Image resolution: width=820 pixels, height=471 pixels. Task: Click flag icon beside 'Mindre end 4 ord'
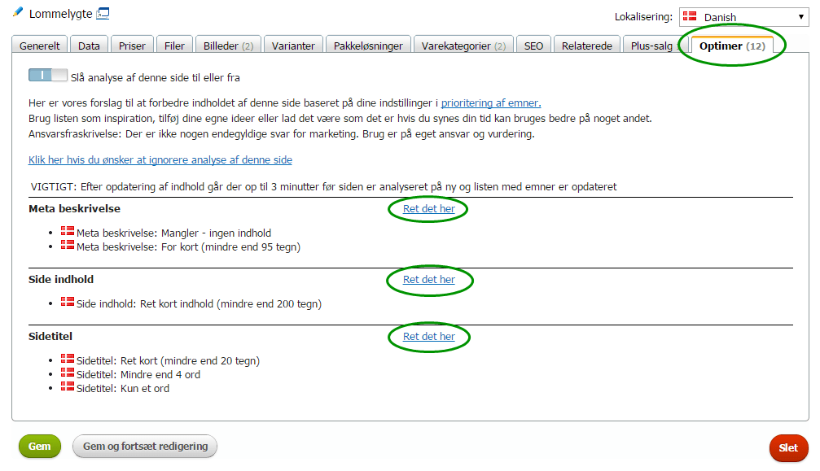(x=67, y=373)
